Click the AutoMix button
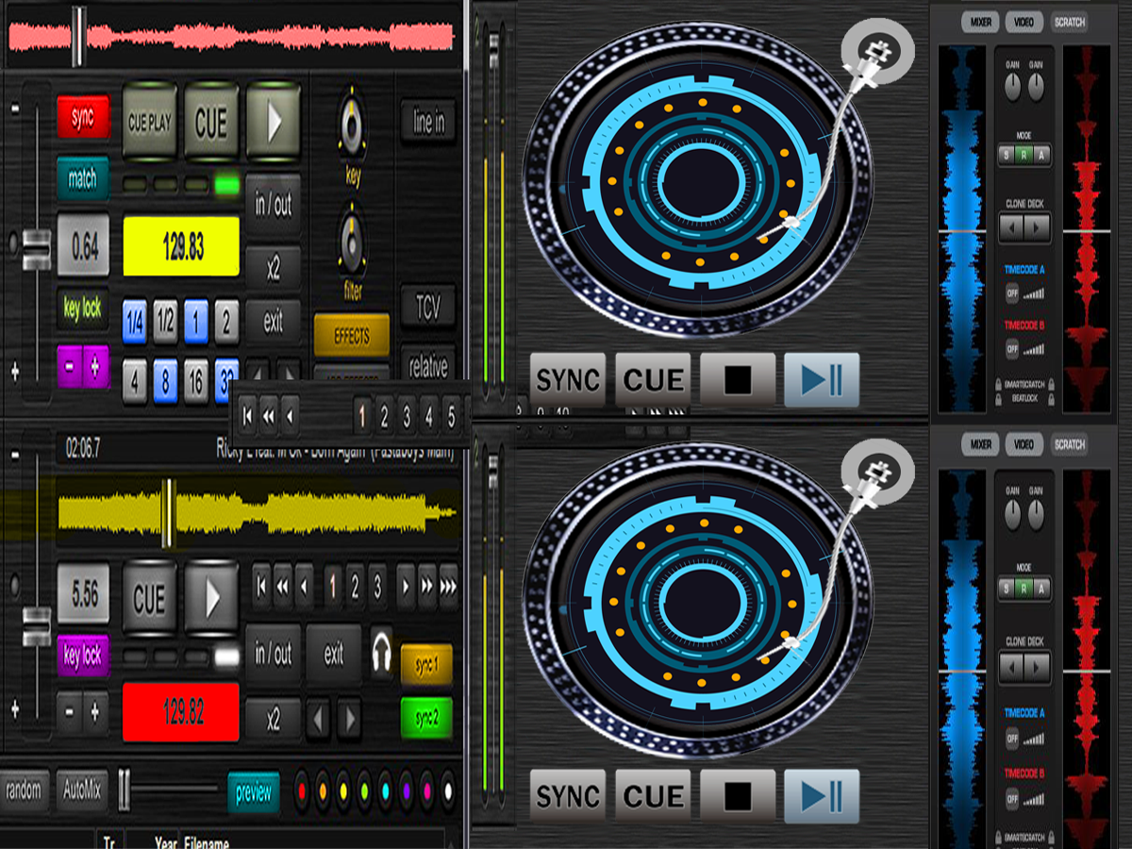Image resolution: width=1132 pixels, height=849 pixels. 82,791
